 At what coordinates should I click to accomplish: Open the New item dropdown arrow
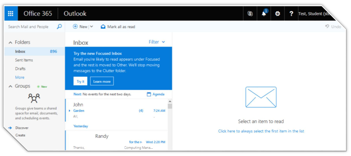tap(91, 27)
